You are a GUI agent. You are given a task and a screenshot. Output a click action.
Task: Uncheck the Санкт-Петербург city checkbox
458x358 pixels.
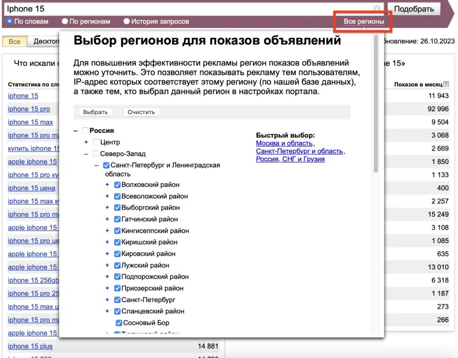[x=117, y=300]
